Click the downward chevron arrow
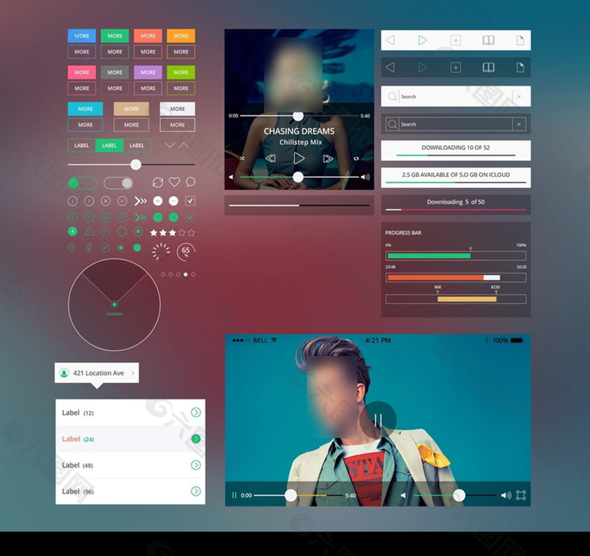The width and height of the screenshot is (590, 556). pyautogui.click(x=170, y=145)
